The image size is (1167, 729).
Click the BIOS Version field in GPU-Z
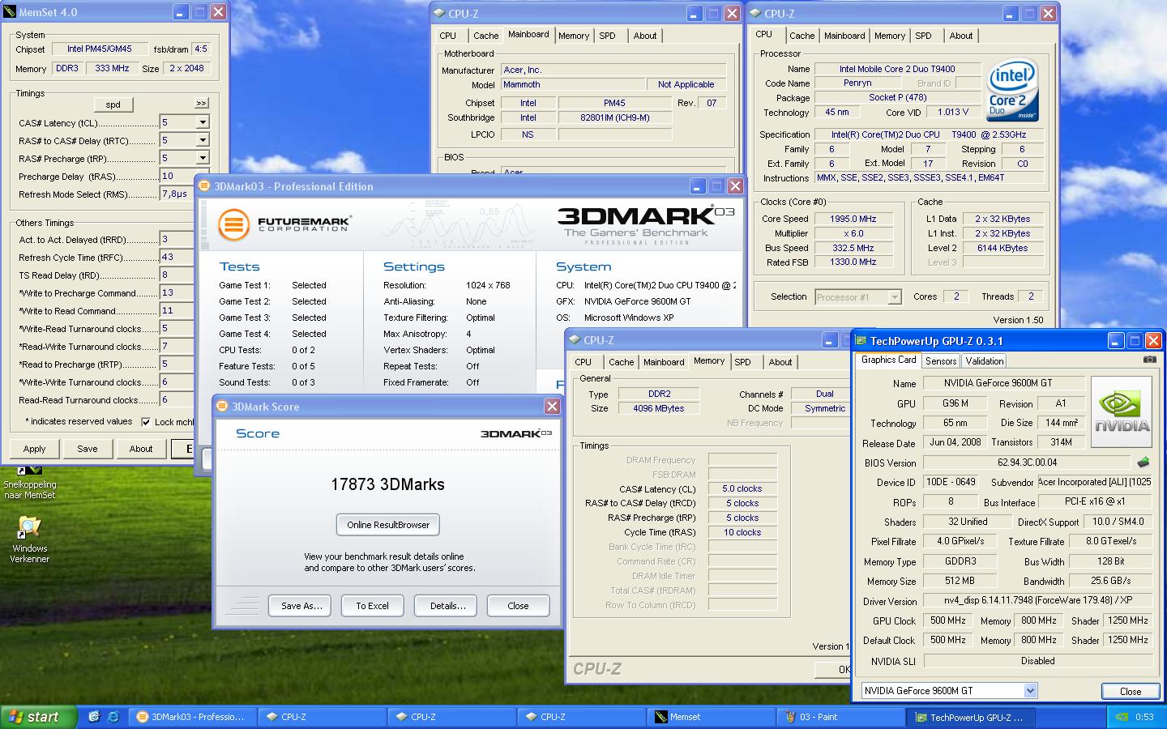click(x=1027, y=463)
